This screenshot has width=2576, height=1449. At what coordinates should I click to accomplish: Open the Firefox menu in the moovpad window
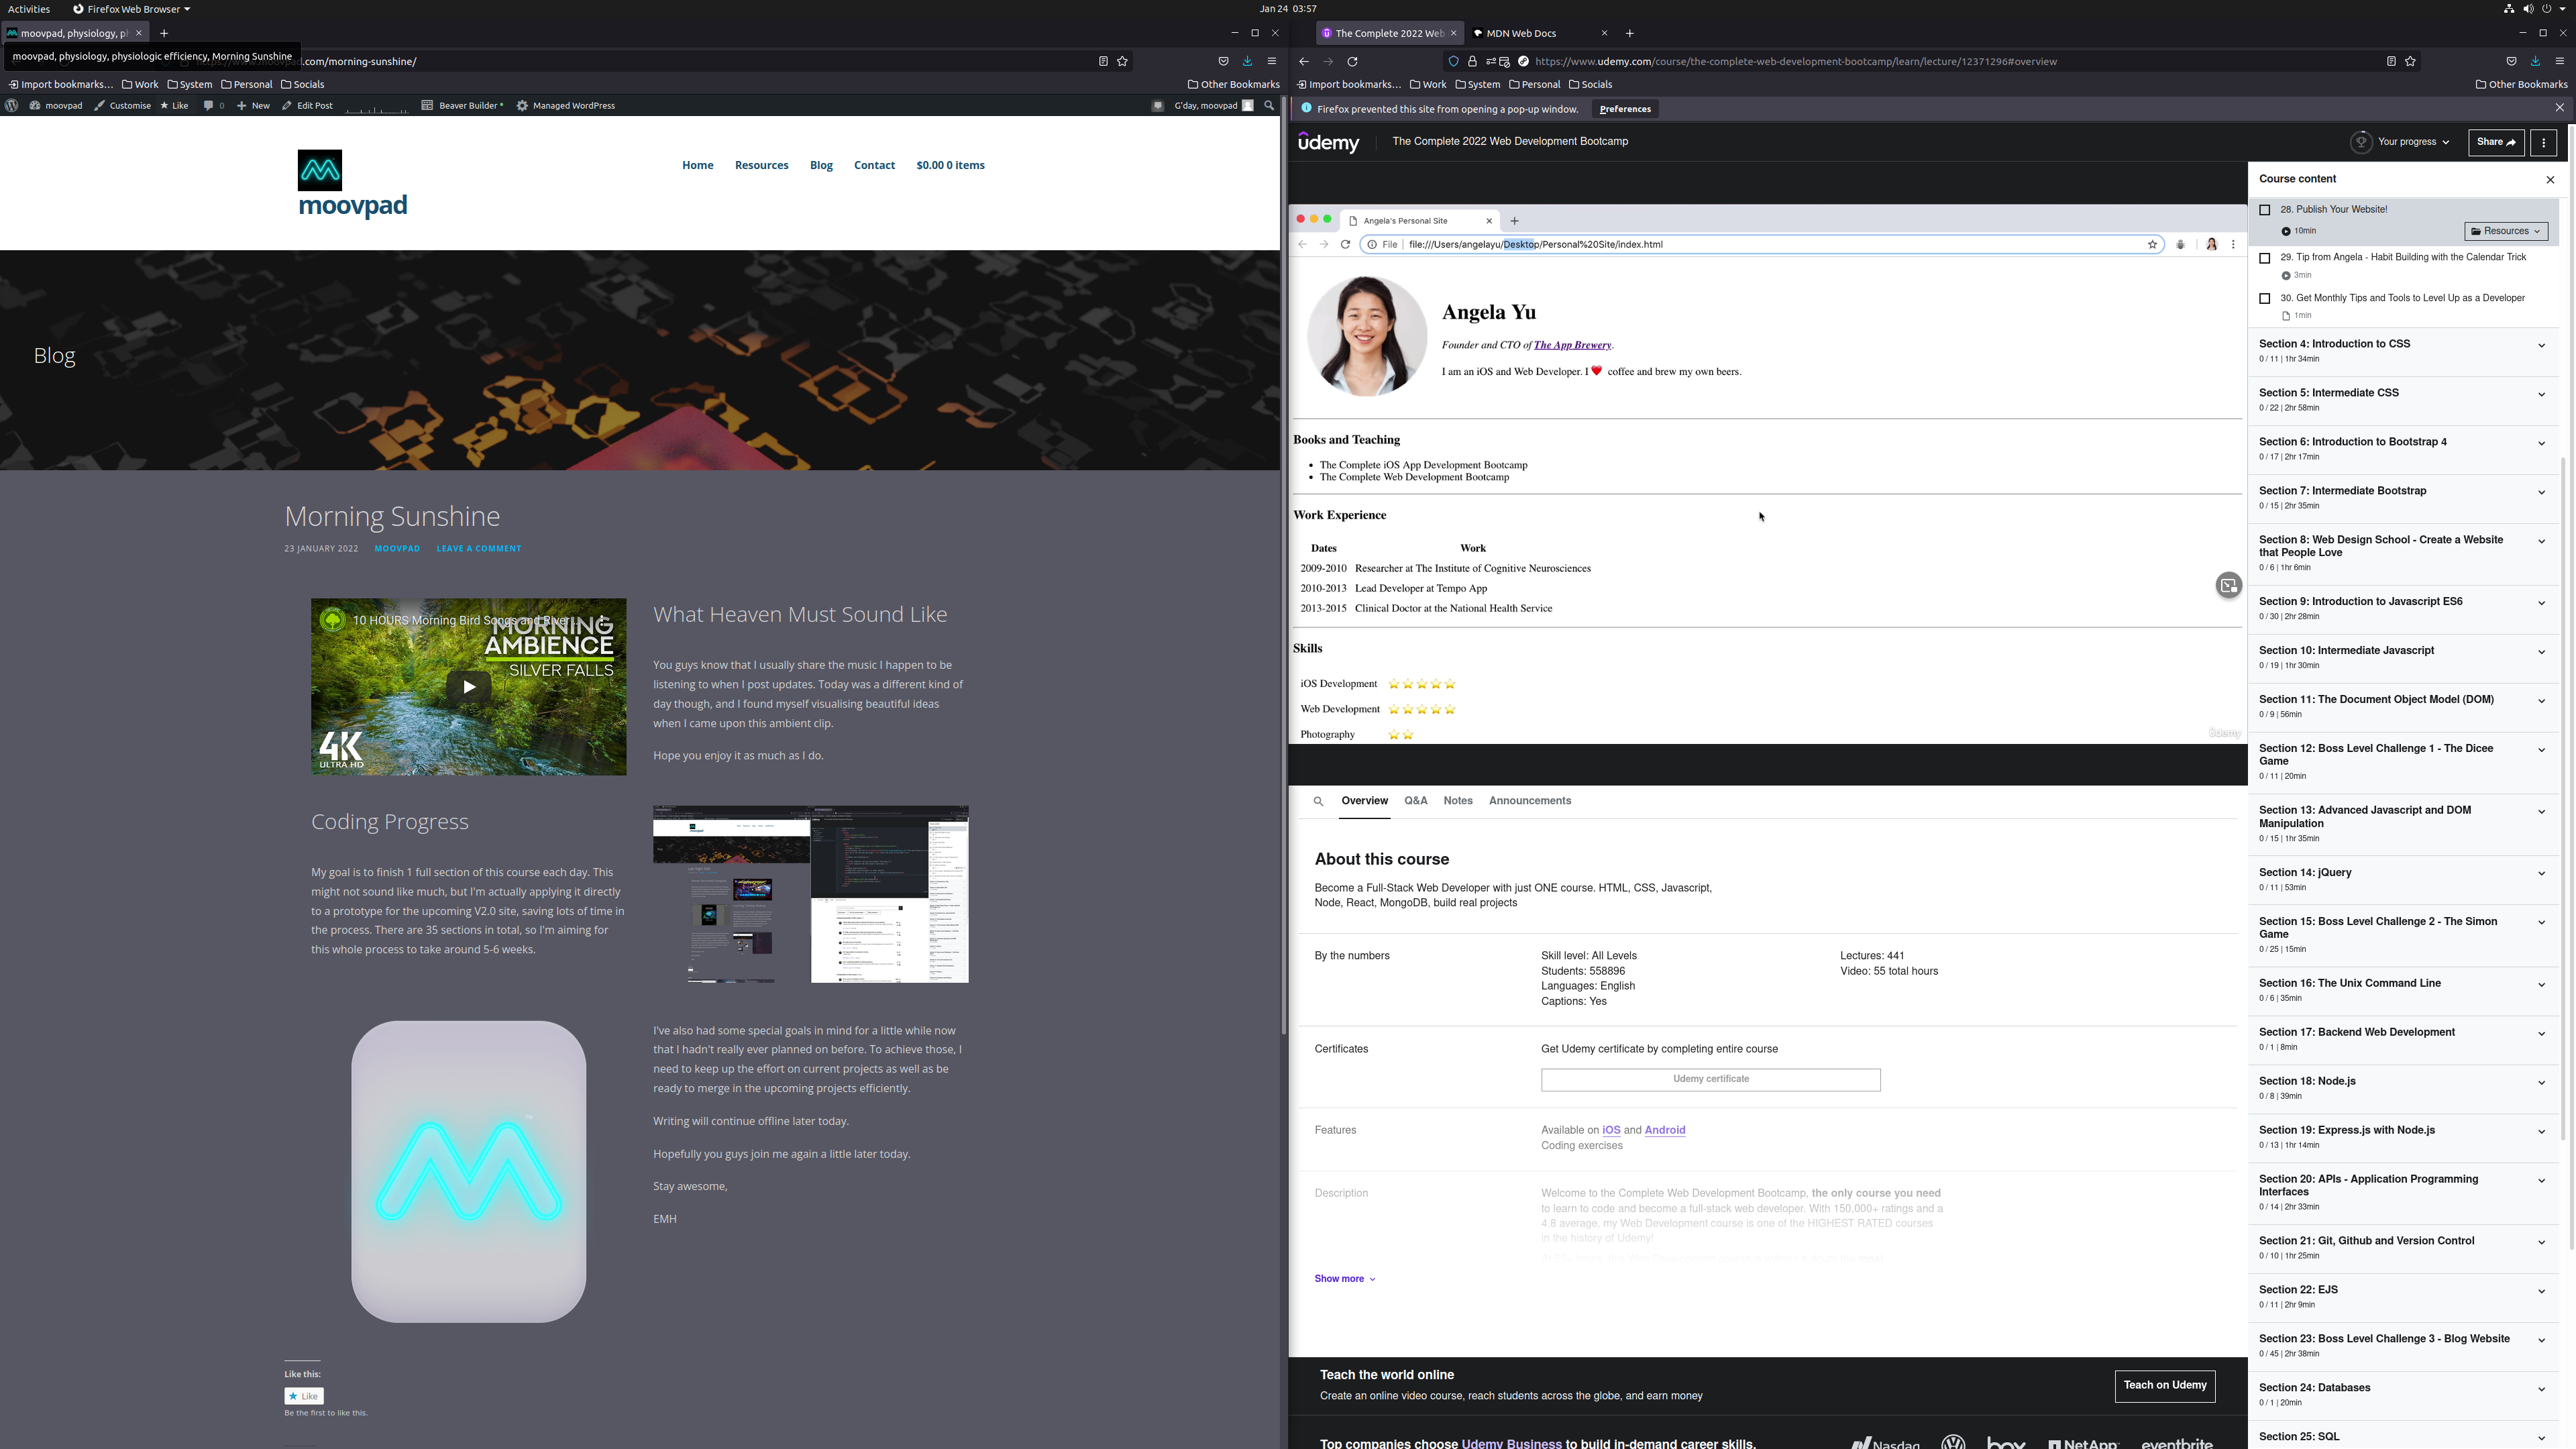click(x=1272, y=61)
